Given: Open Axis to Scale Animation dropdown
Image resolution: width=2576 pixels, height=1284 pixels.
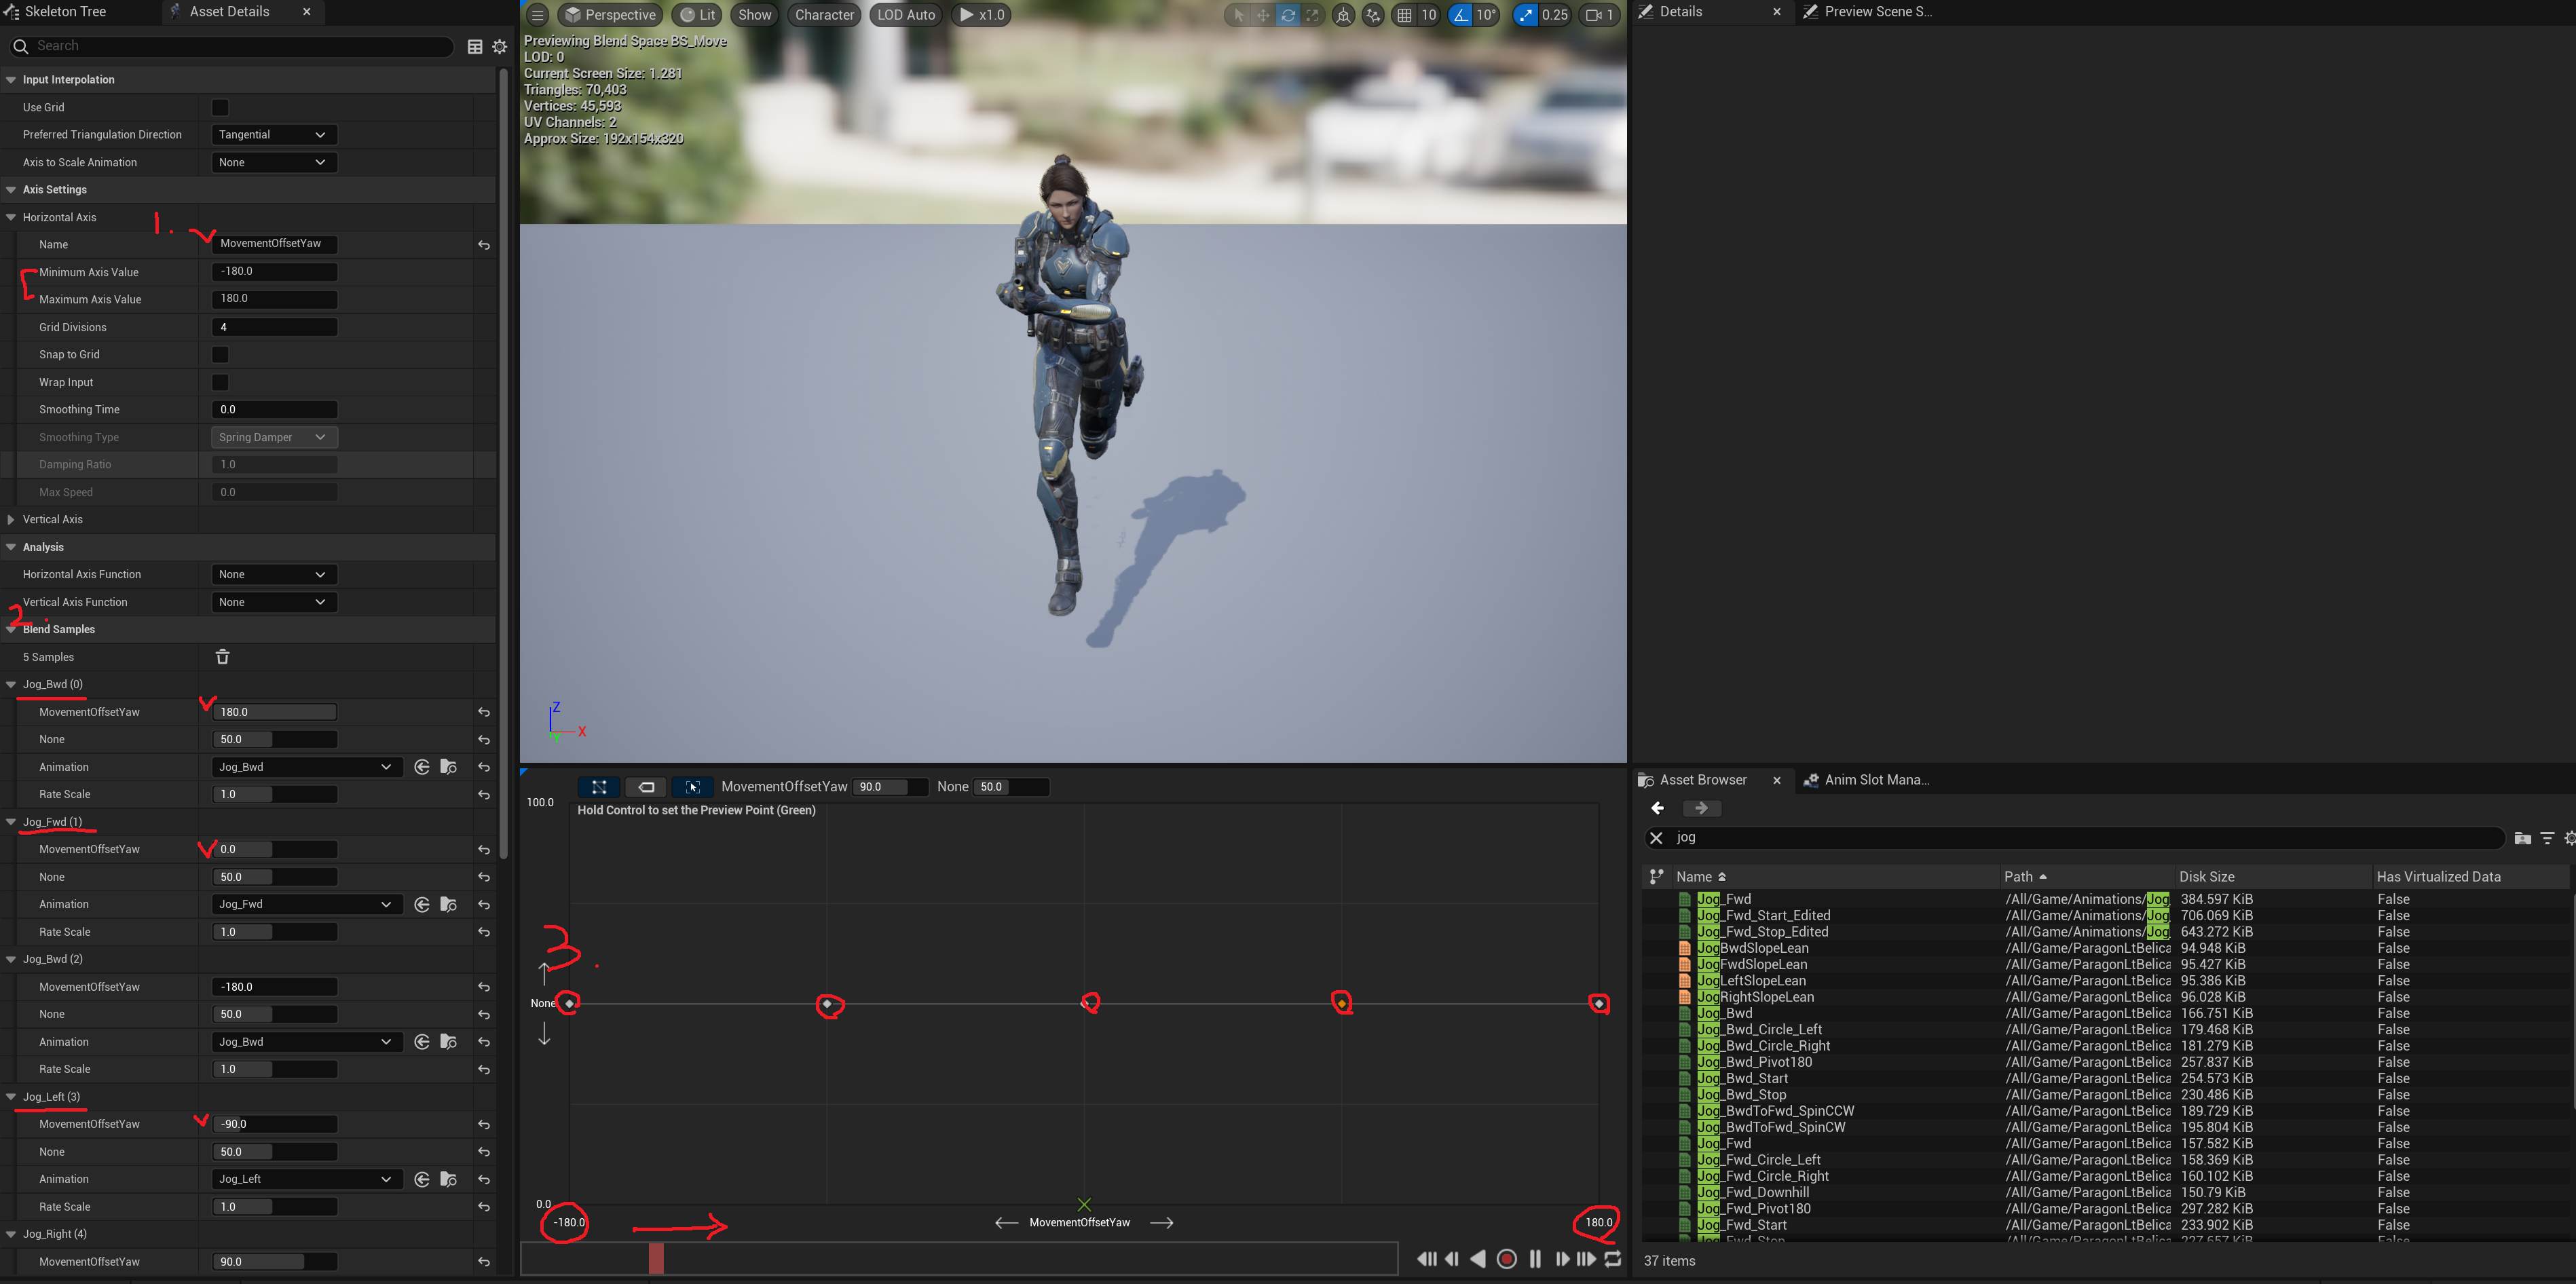Looking at the screenshot, I should [274, 162].
